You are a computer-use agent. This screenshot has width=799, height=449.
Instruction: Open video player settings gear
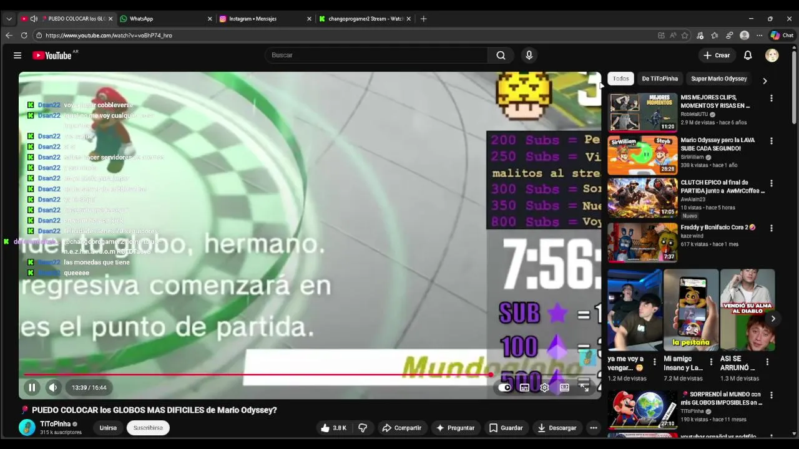[x=544, y=387]
